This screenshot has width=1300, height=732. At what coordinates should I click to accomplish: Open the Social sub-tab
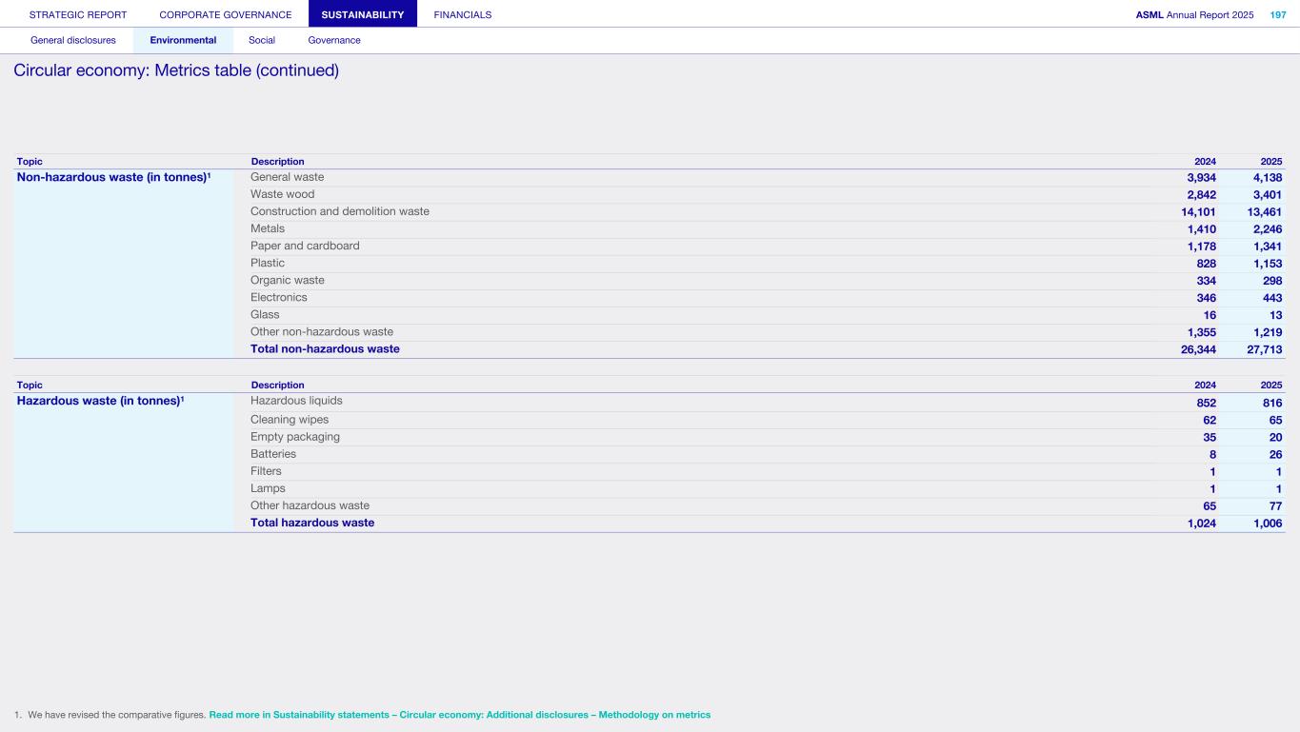click(262, 40)
